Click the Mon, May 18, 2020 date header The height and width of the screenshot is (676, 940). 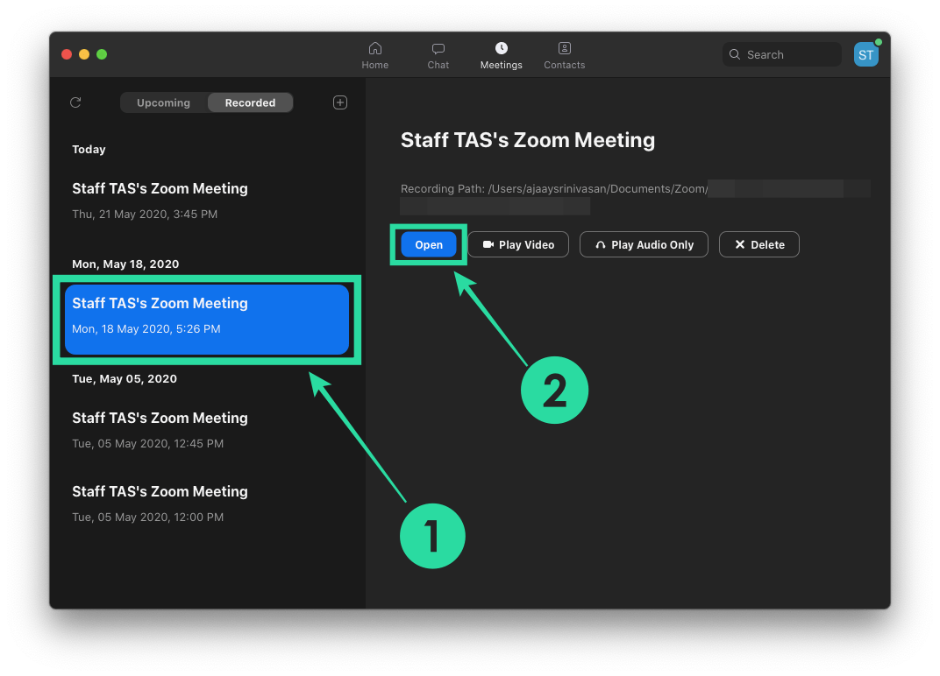(x=125, y=264)
